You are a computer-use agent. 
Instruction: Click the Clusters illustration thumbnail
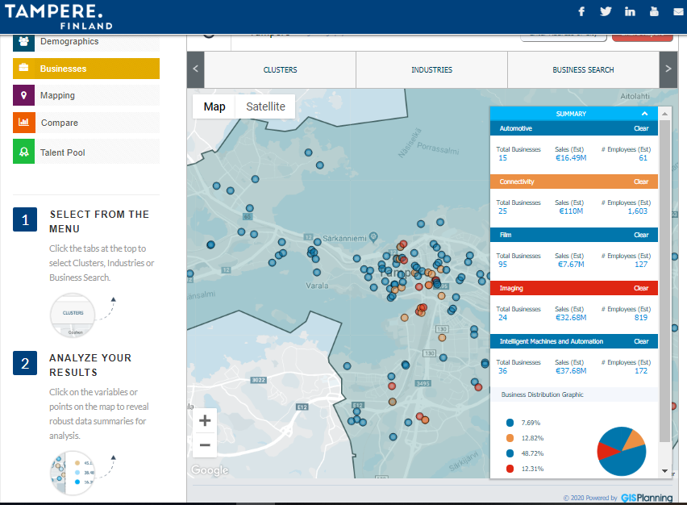pos(73,315)
